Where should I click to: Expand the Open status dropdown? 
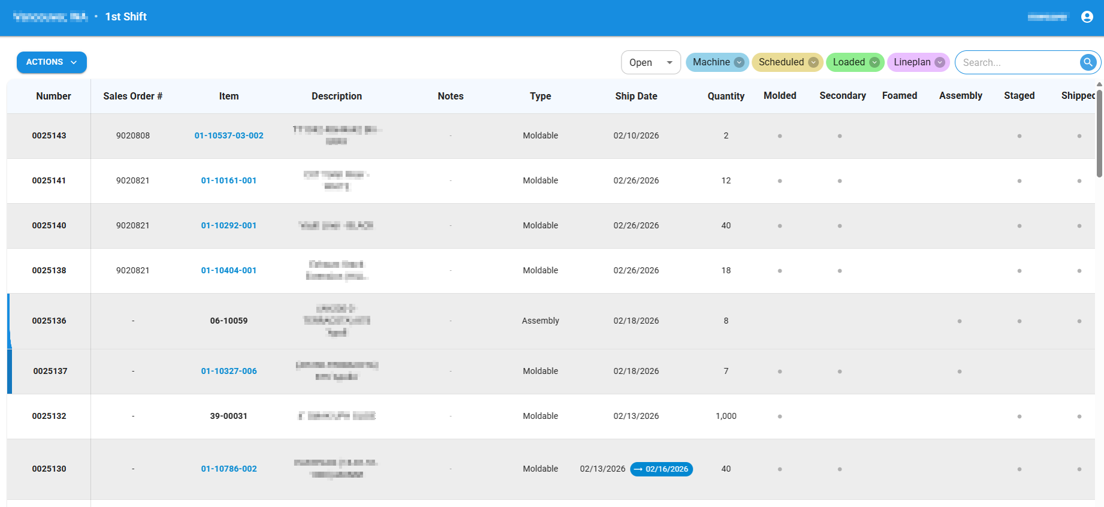tap(650, 62)
